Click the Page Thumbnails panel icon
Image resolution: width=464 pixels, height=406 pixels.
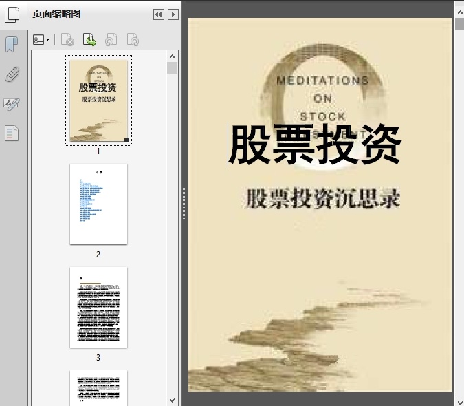click(x=12, y=14)
